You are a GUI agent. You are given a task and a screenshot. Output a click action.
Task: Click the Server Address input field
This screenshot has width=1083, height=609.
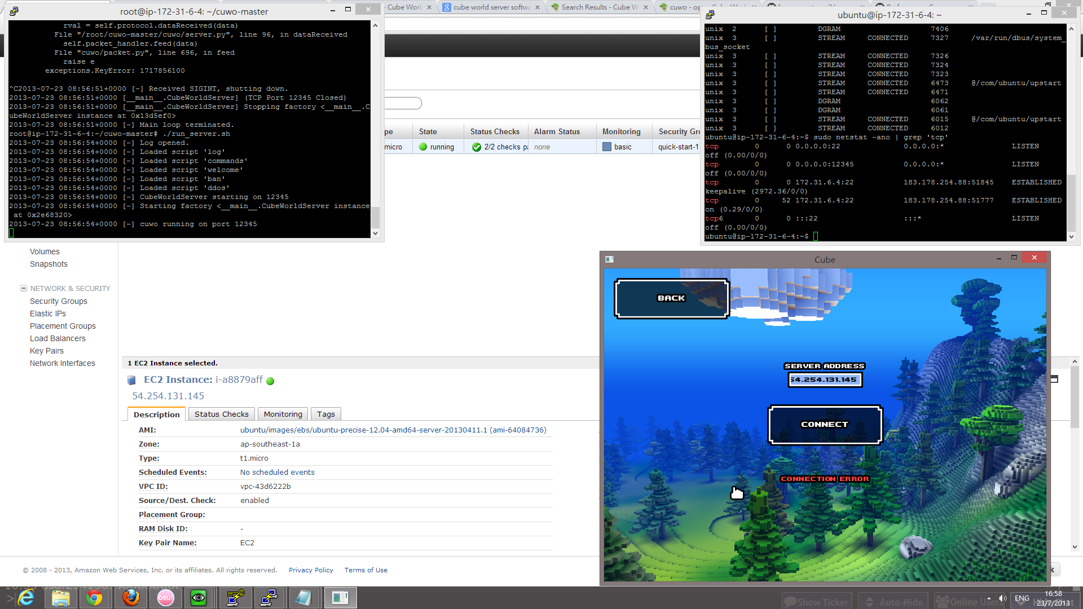pyautogui.click(x=825, y=379)
